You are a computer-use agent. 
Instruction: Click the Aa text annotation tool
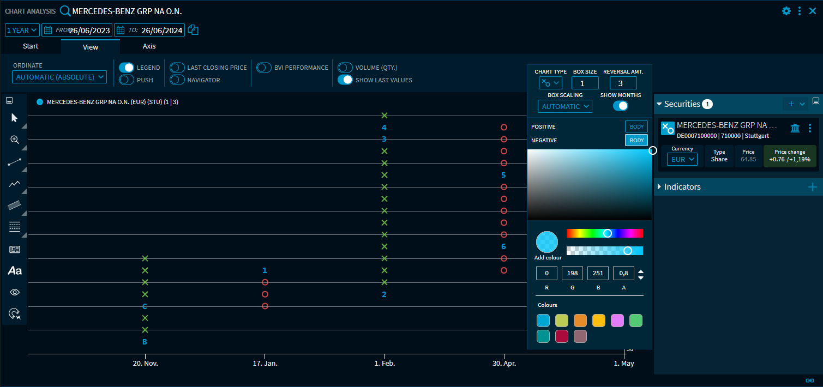(15, 270)
